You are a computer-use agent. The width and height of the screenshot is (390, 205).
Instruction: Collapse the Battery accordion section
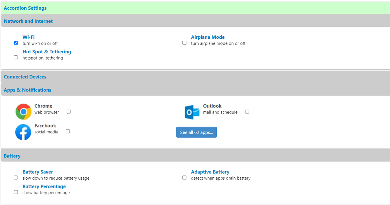12,156
